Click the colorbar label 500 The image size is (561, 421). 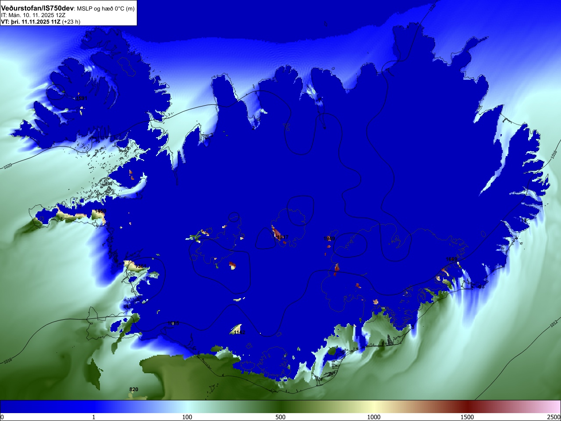point(280,417)
